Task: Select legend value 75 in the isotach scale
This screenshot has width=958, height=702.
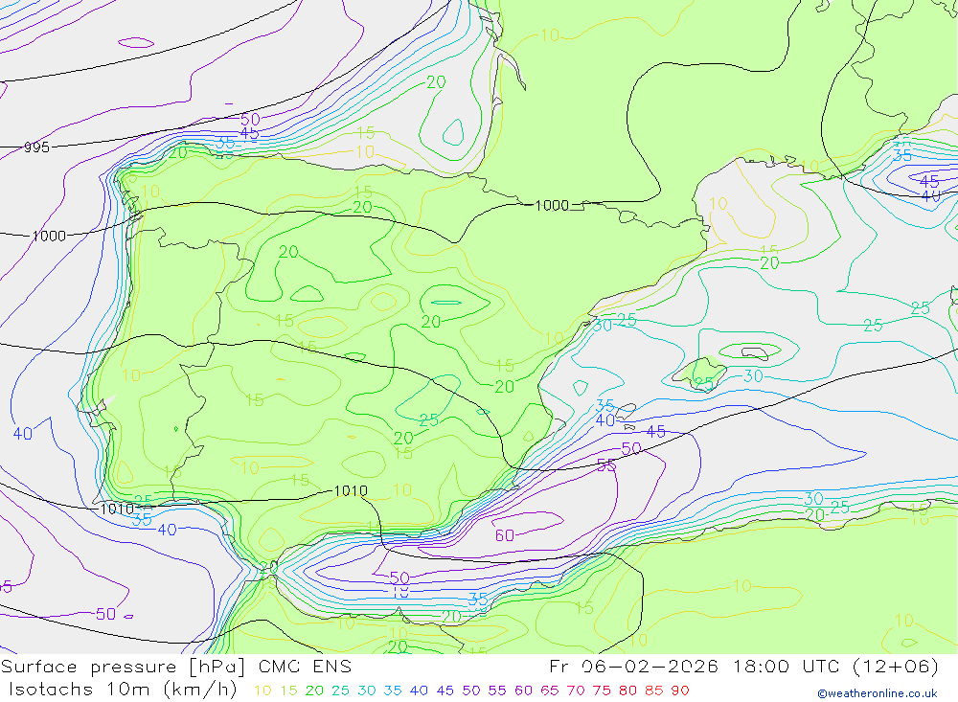Action: point(602,691)
